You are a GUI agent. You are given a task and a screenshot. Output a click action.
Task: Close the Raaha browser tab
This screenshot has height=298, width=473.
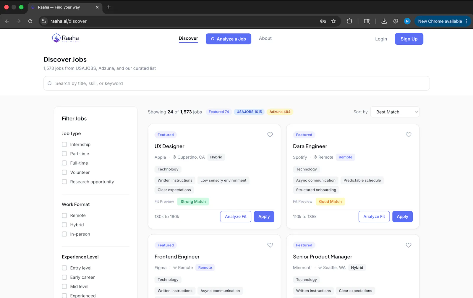tap(97, 7)
